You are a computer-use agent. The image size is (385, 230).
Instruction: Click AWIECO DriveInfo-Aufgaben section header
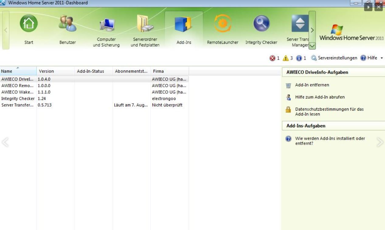(333, 72)
